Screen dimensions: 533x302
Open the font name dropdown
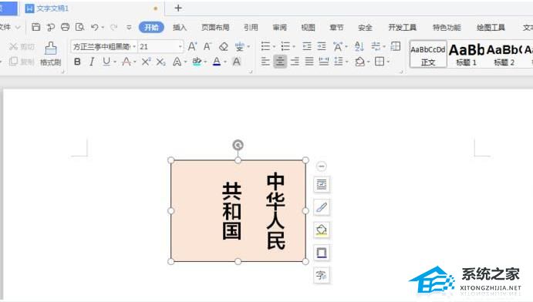135,46
